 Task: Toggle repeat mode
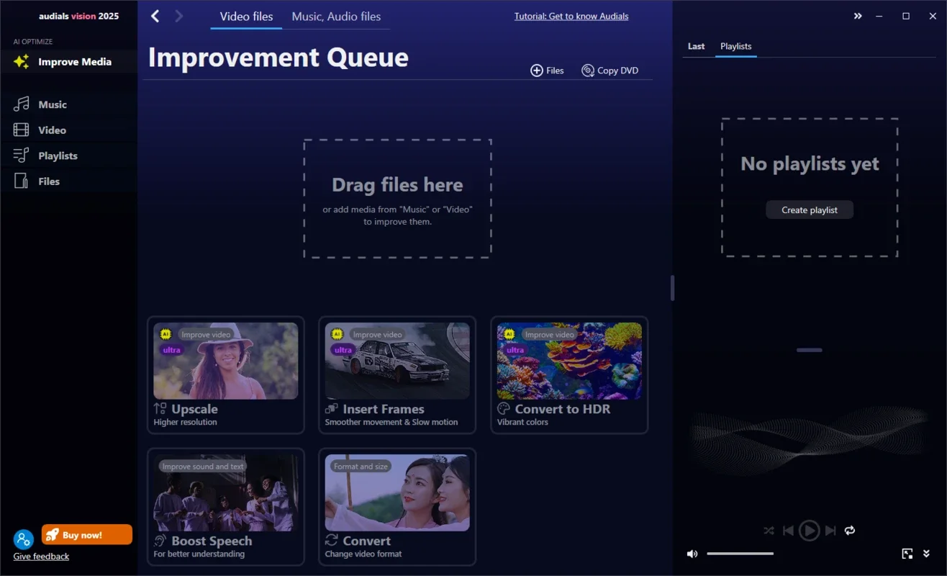[x=850, y=531]
